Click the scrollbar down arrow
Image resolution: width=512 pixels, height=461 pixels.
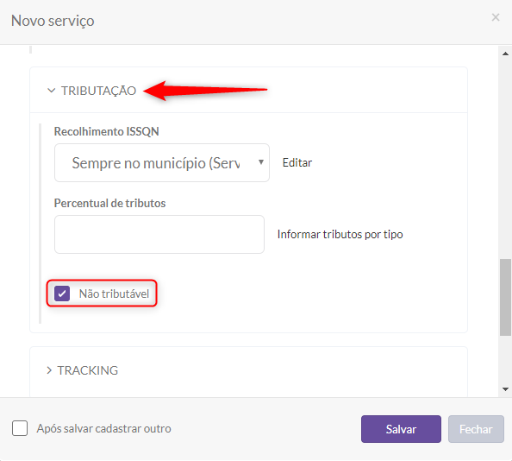coord(505,389)
